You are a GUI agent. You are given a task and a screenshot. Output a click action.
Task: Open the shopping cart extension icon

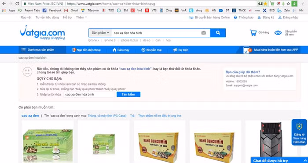(x=272, y=4)
